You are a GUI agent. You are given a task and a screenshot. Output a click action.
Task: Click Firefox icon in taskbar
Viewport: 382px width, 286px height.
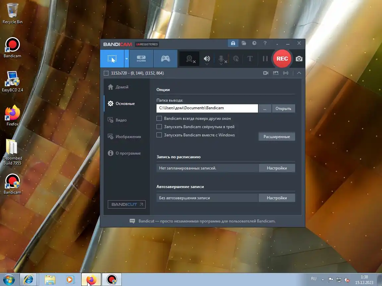pyautogui.click(x=91, y=280)
